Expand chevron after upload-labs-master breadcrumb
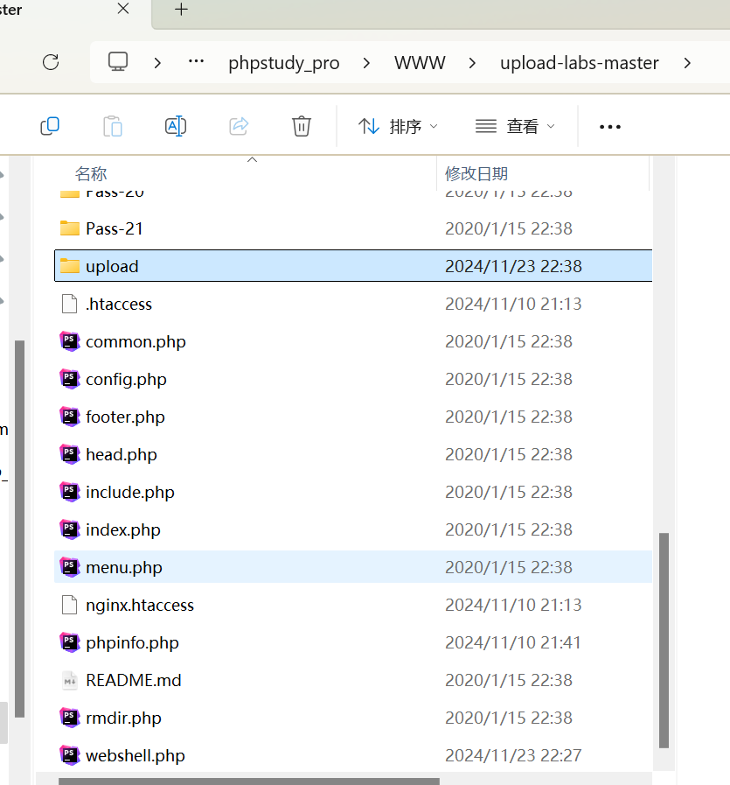Image resolution: width=730 pixels, height=785 pixels. pos(687,63)
